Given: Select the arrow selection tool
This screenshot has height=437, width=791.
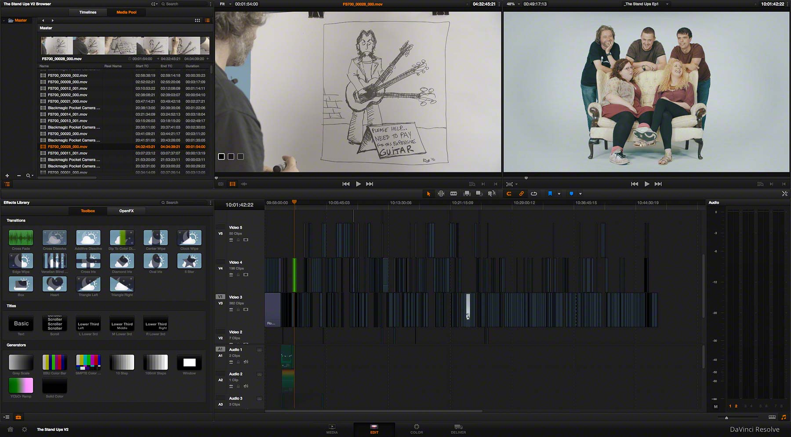Looking at the screenshot, I should point(428,193).
